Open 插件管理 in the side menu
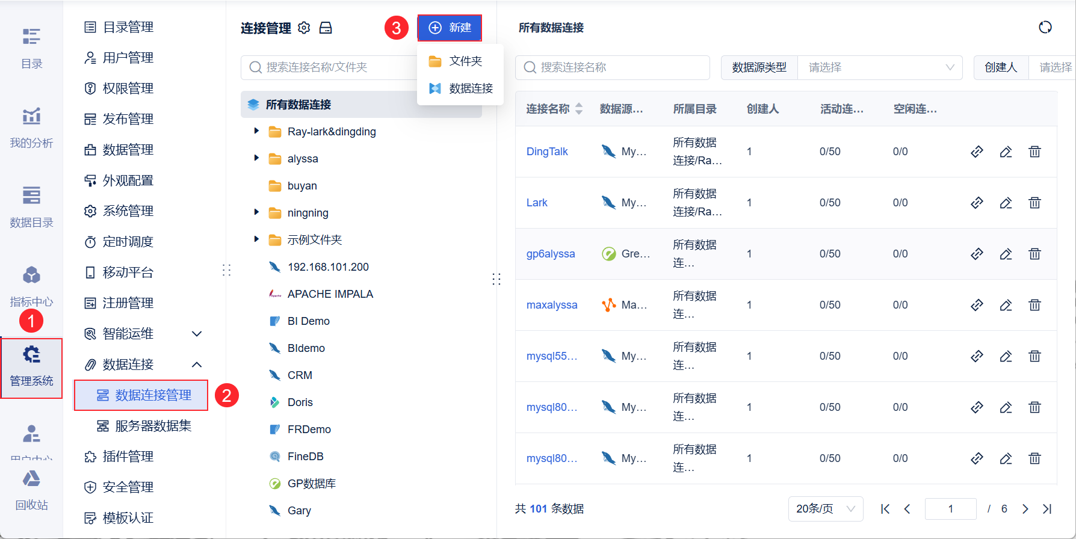This screenshot has width=1076, height=539. (x=119, y=457)
